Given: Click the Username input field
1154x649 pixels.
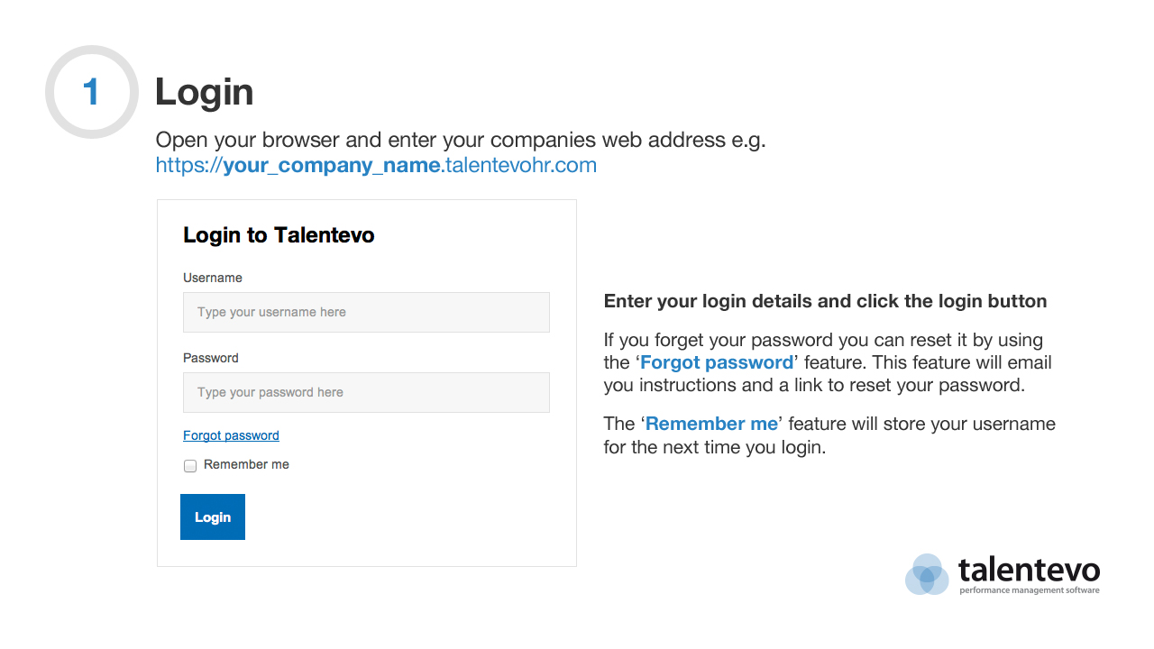Looking at the screenshot, I should click(x=366, y=312).
